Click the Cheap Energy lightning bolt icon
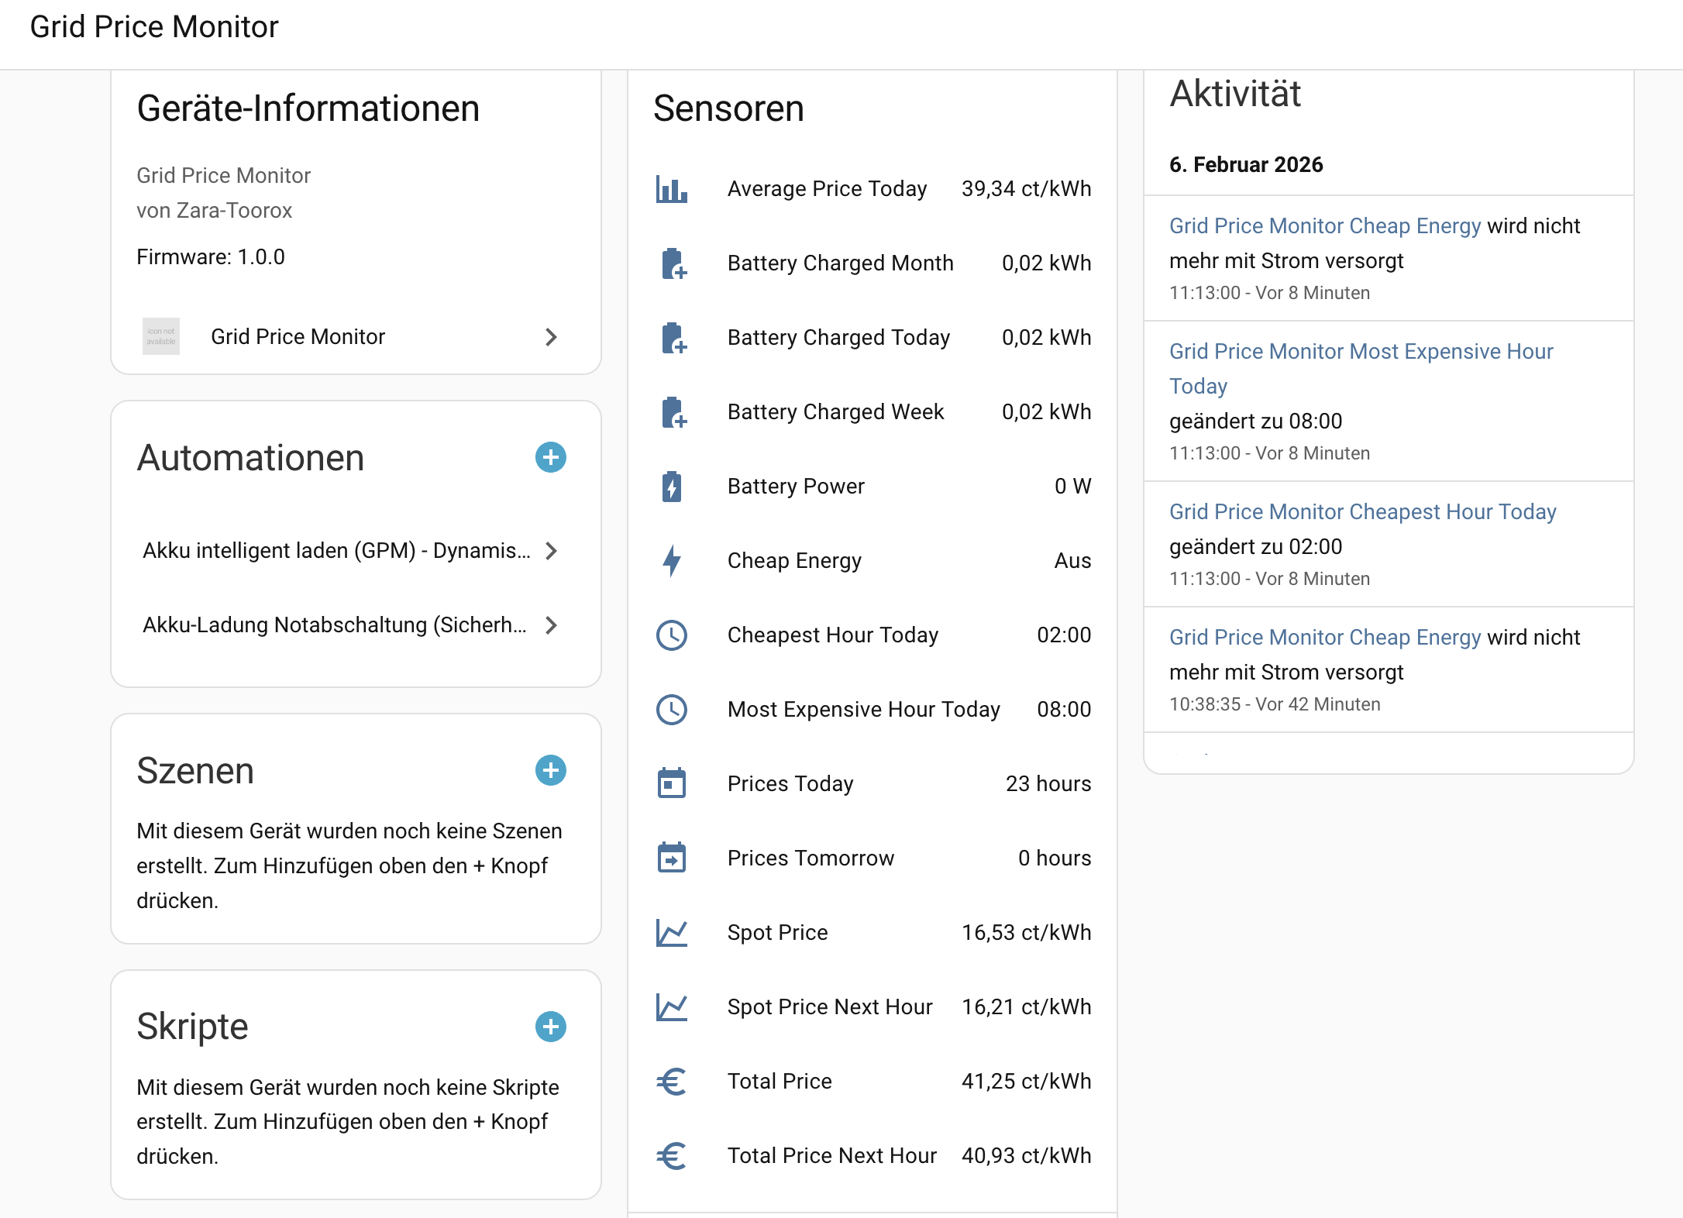 672,561
